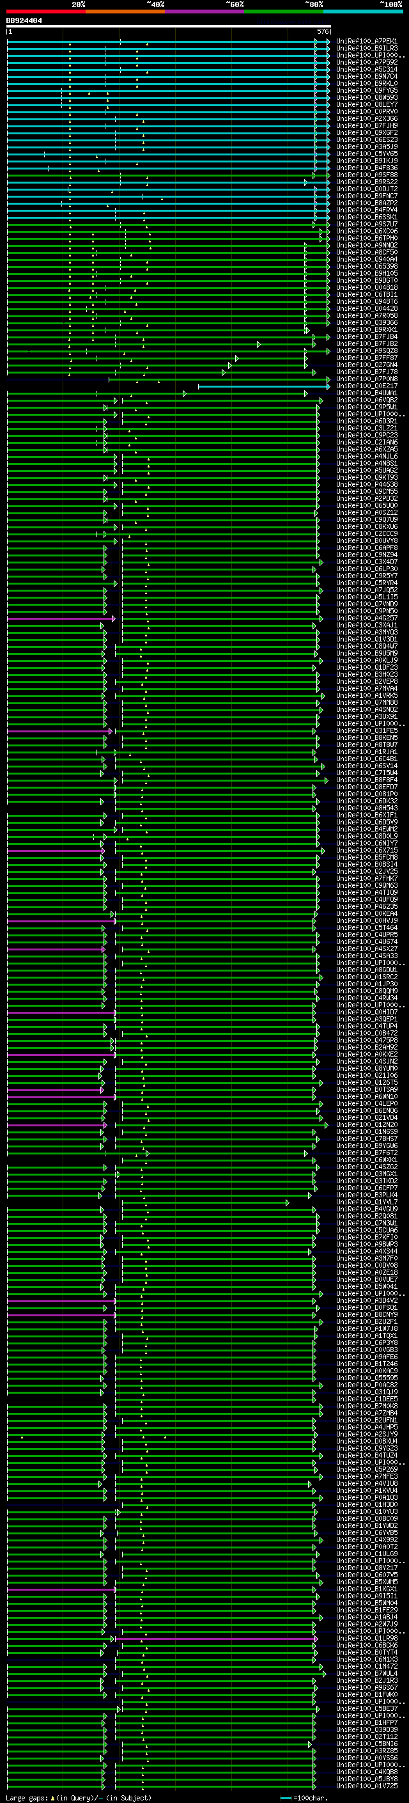Select hit label UniRef100_A4NJL6
The width and height of the screenshot is (409, 1803).
pos(366,457)
